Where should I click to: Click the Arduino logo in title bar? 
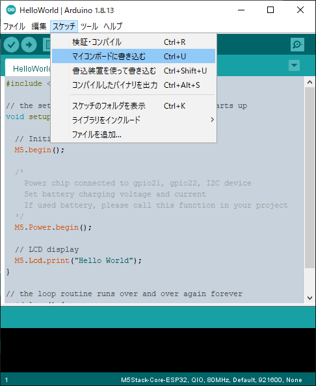coord(11,10)
